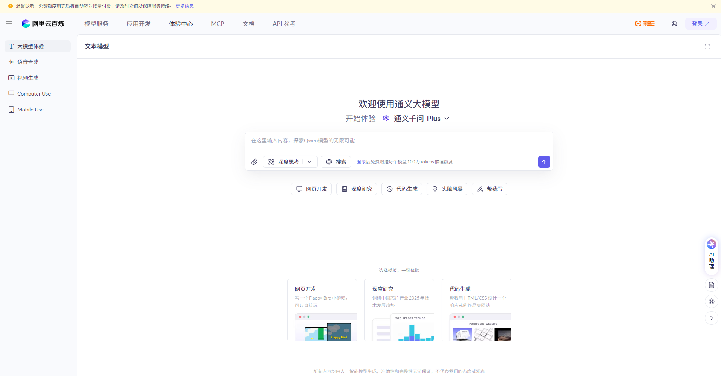Enable 深度思考 deep thinking mode
Screen dimensions: 721x376
pos(285,161)
